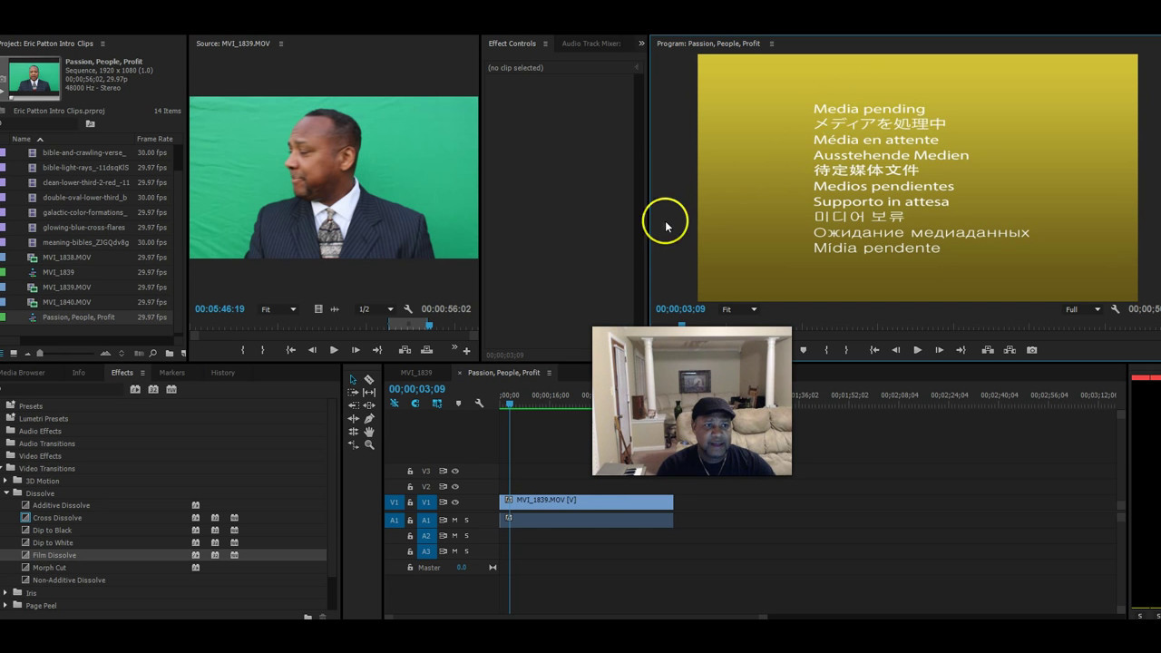Viewport: 1161px width, 653px height.
Task: Click Insert button in Source monitor
Action: click(405, 350)
